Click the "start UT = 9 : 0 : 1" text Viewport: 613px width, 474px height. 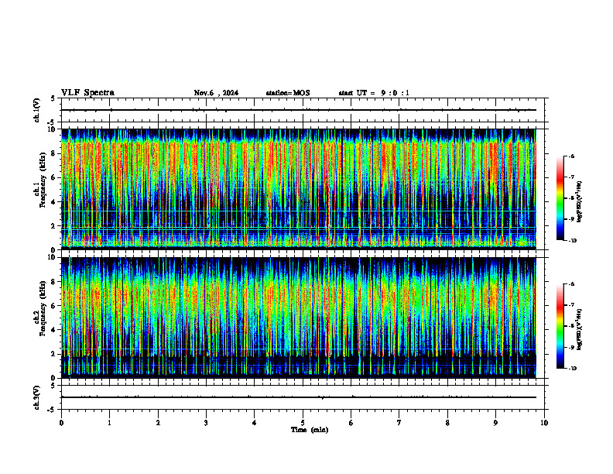[374, 93]
